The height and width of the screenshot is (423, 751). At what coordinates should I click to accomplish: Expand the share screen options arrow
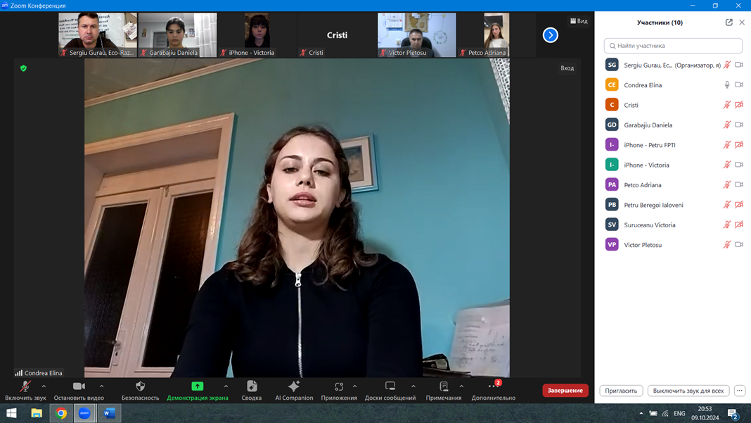click(x=226, y=386)
